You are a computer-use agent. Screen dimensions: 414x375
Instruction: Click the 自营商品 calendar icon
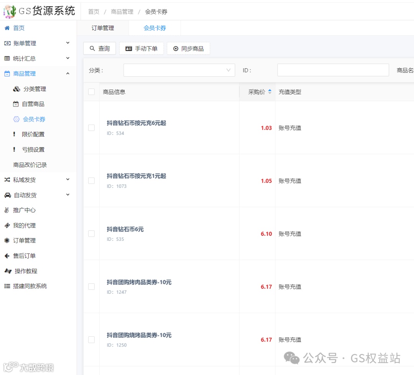(x=16, y=104)
